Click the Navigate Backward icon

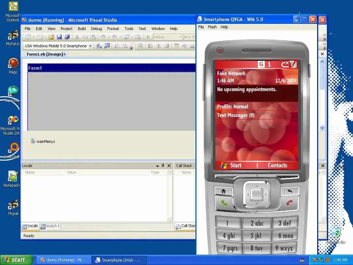tap(127, 37)
